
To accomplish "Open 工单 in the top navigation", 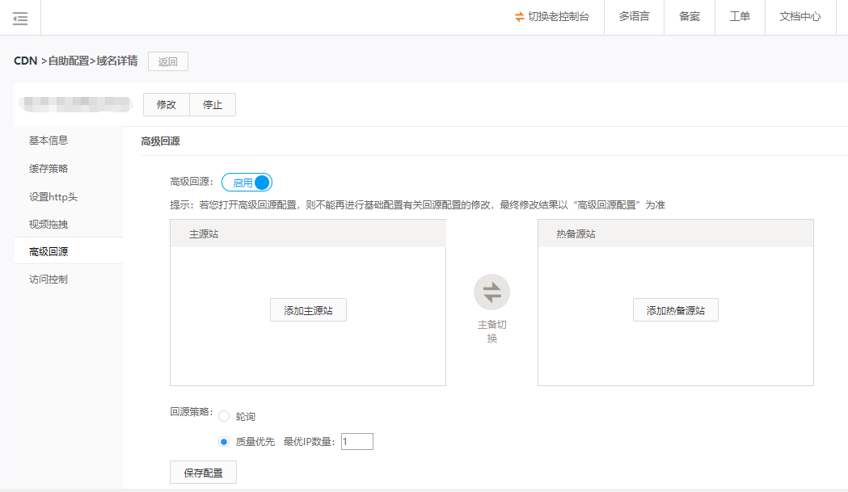I will tap(740, 17).
